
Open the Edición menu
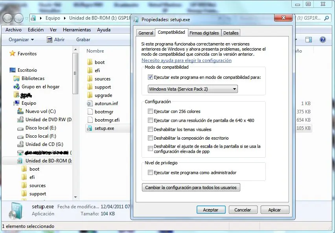point(36,30)
